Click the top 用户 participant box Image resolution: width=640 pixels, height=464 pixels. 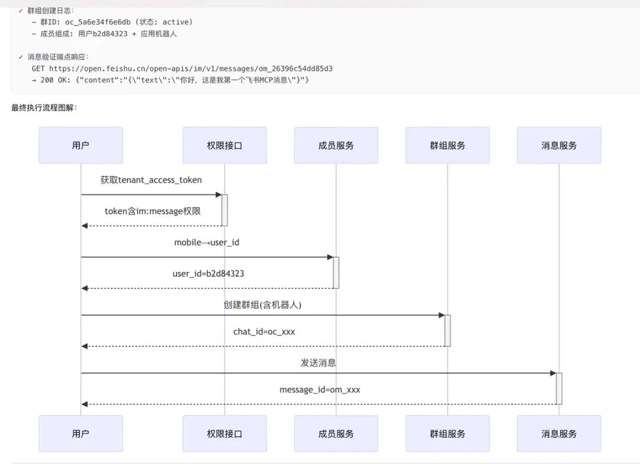81,145
